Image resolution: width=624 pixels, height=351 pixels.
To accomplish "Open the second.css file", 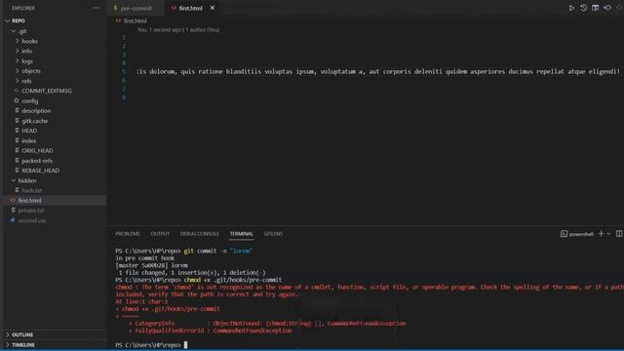I will coord(32,220).
